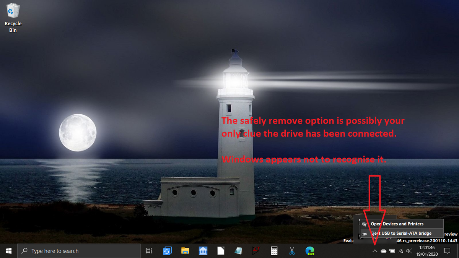Launch Microsoft Edge Dev from the taskbar
The height and width of the screenshot is (258, 459).
tap(309, 251)
